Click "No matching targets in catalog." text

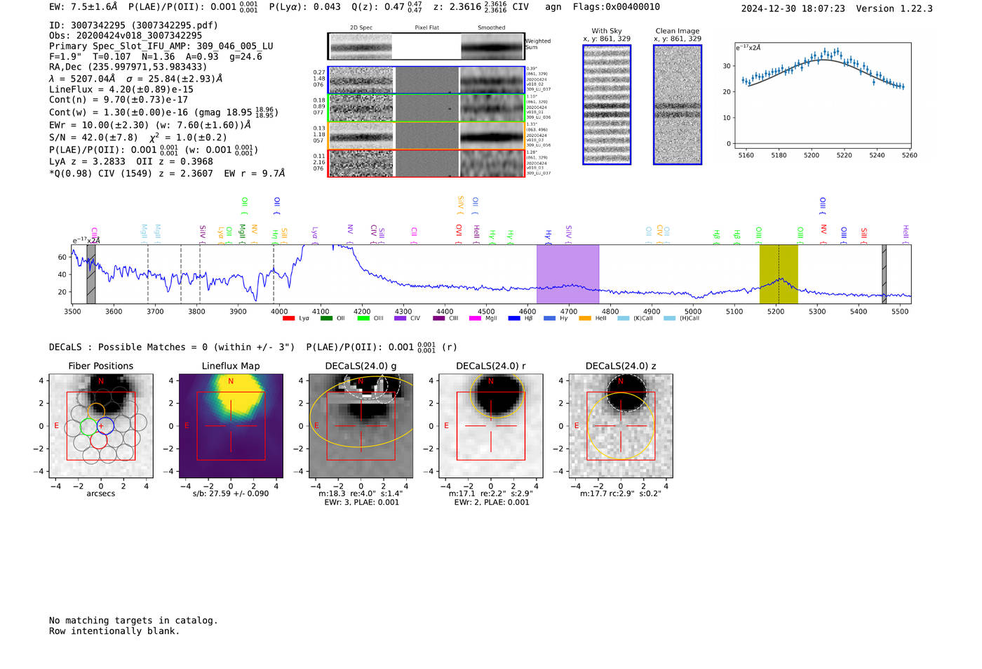click(133, 621)
